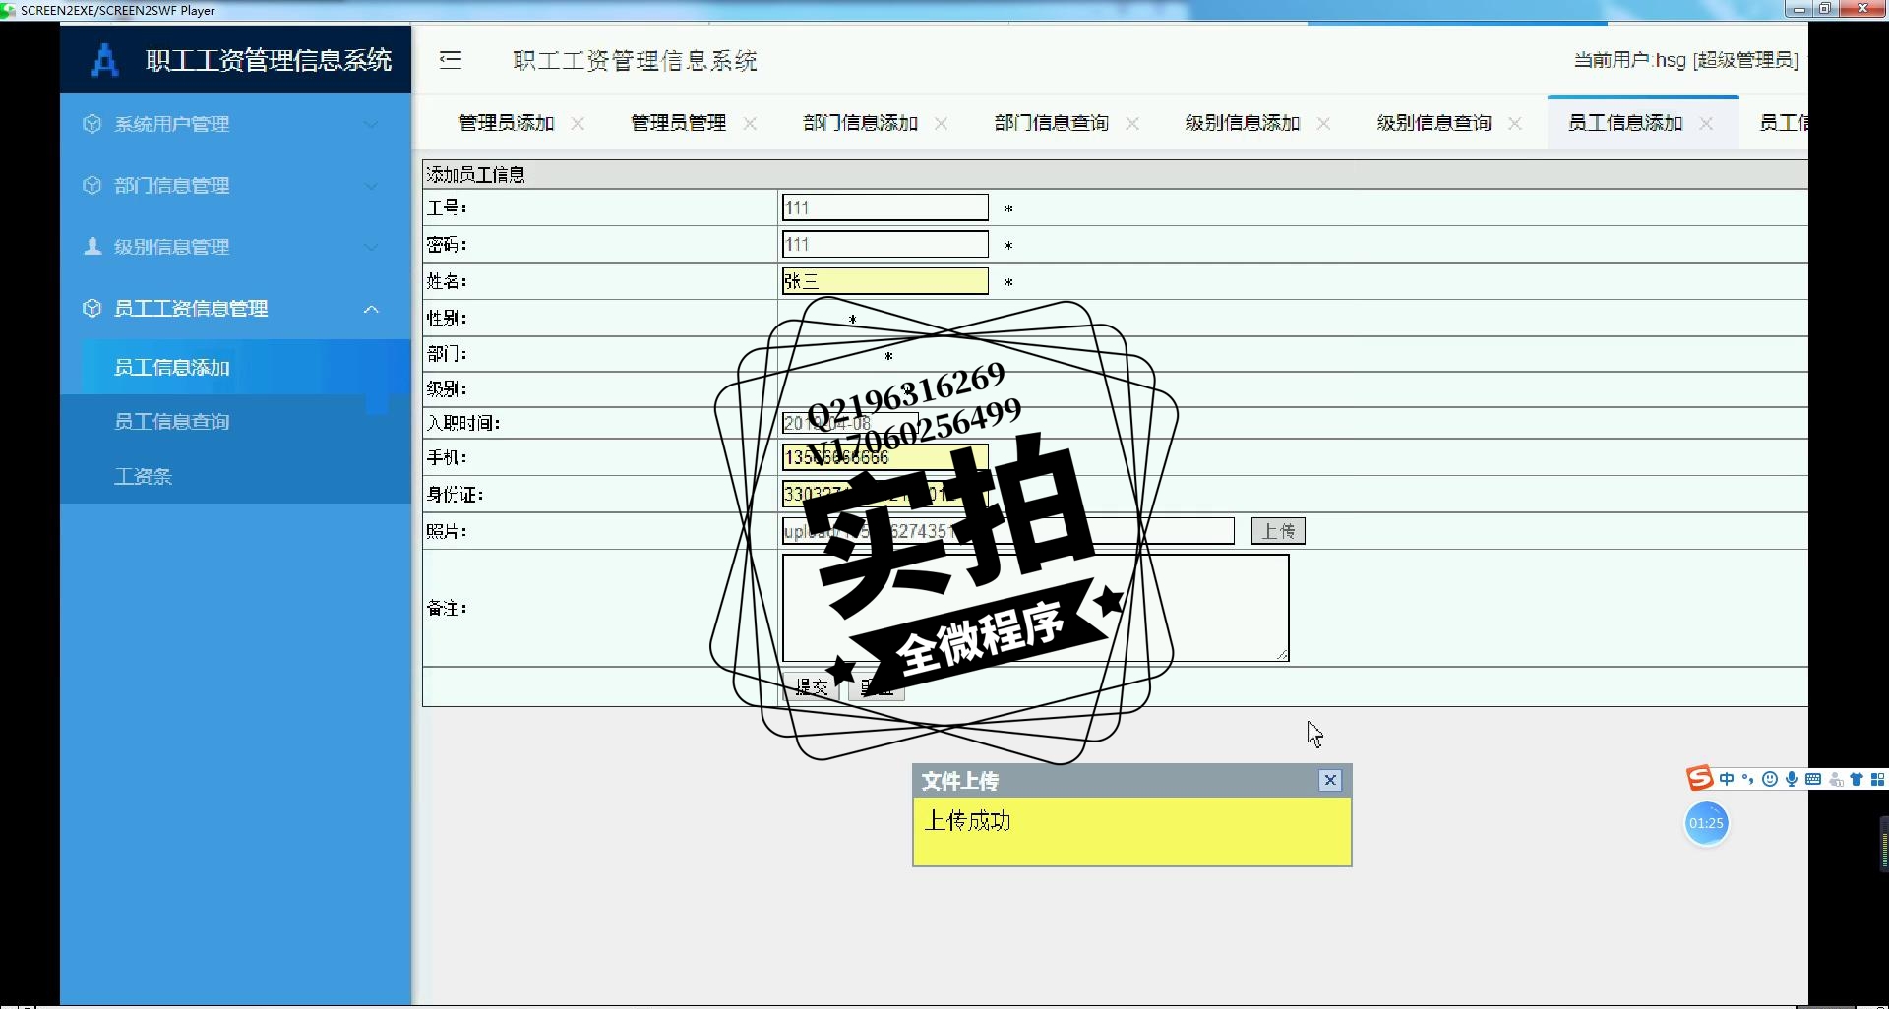Click the IME voice input microphone
This screenshot has width=1889, height=1009.
pyautogui.click(x=1792, y=779)
